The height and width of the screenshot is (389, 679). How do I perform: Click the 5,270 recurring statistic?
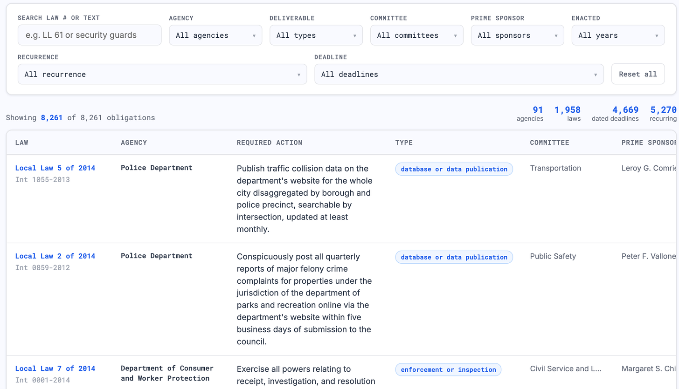663,114
